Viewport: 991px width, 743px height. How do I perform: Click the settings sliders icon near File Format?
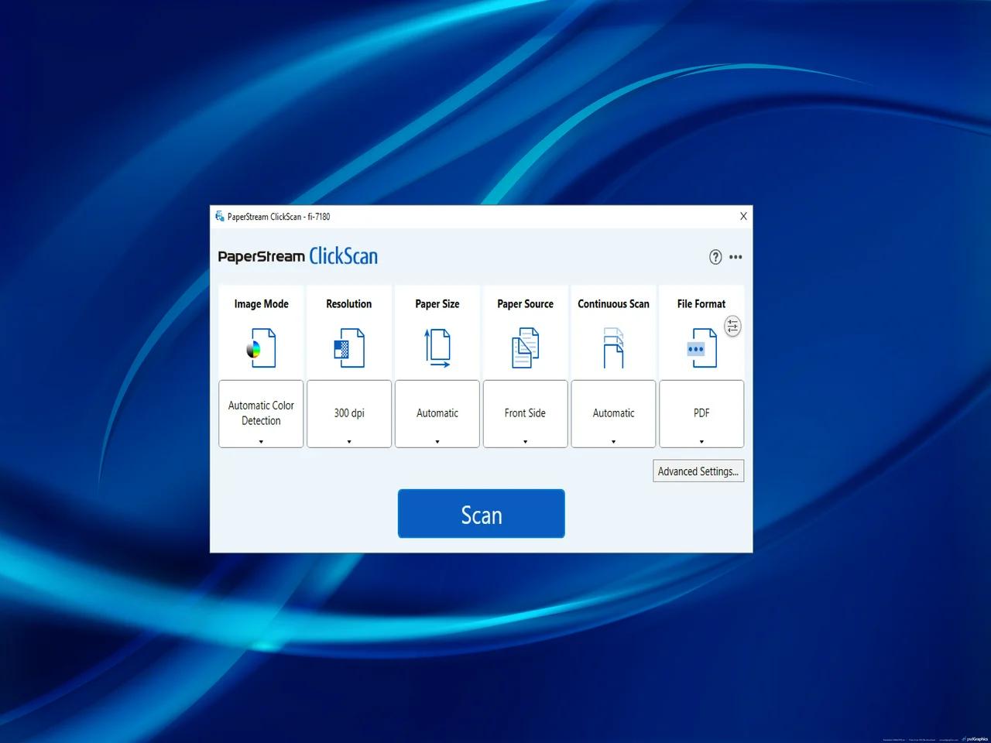[x=732, y=326]
